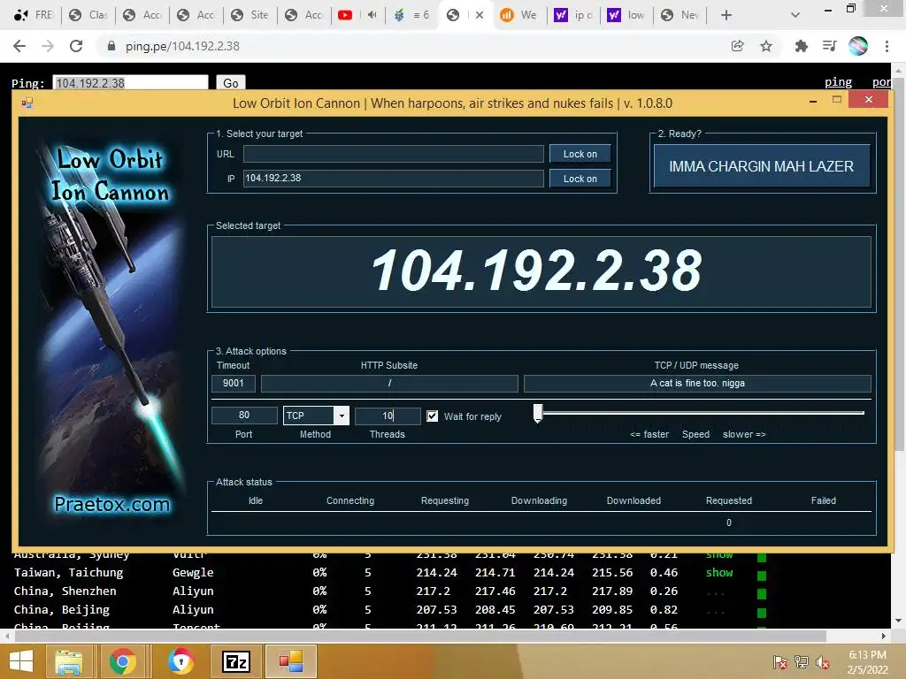
Task: Click the green status square in Taiwan row
Action: point(762,576)
